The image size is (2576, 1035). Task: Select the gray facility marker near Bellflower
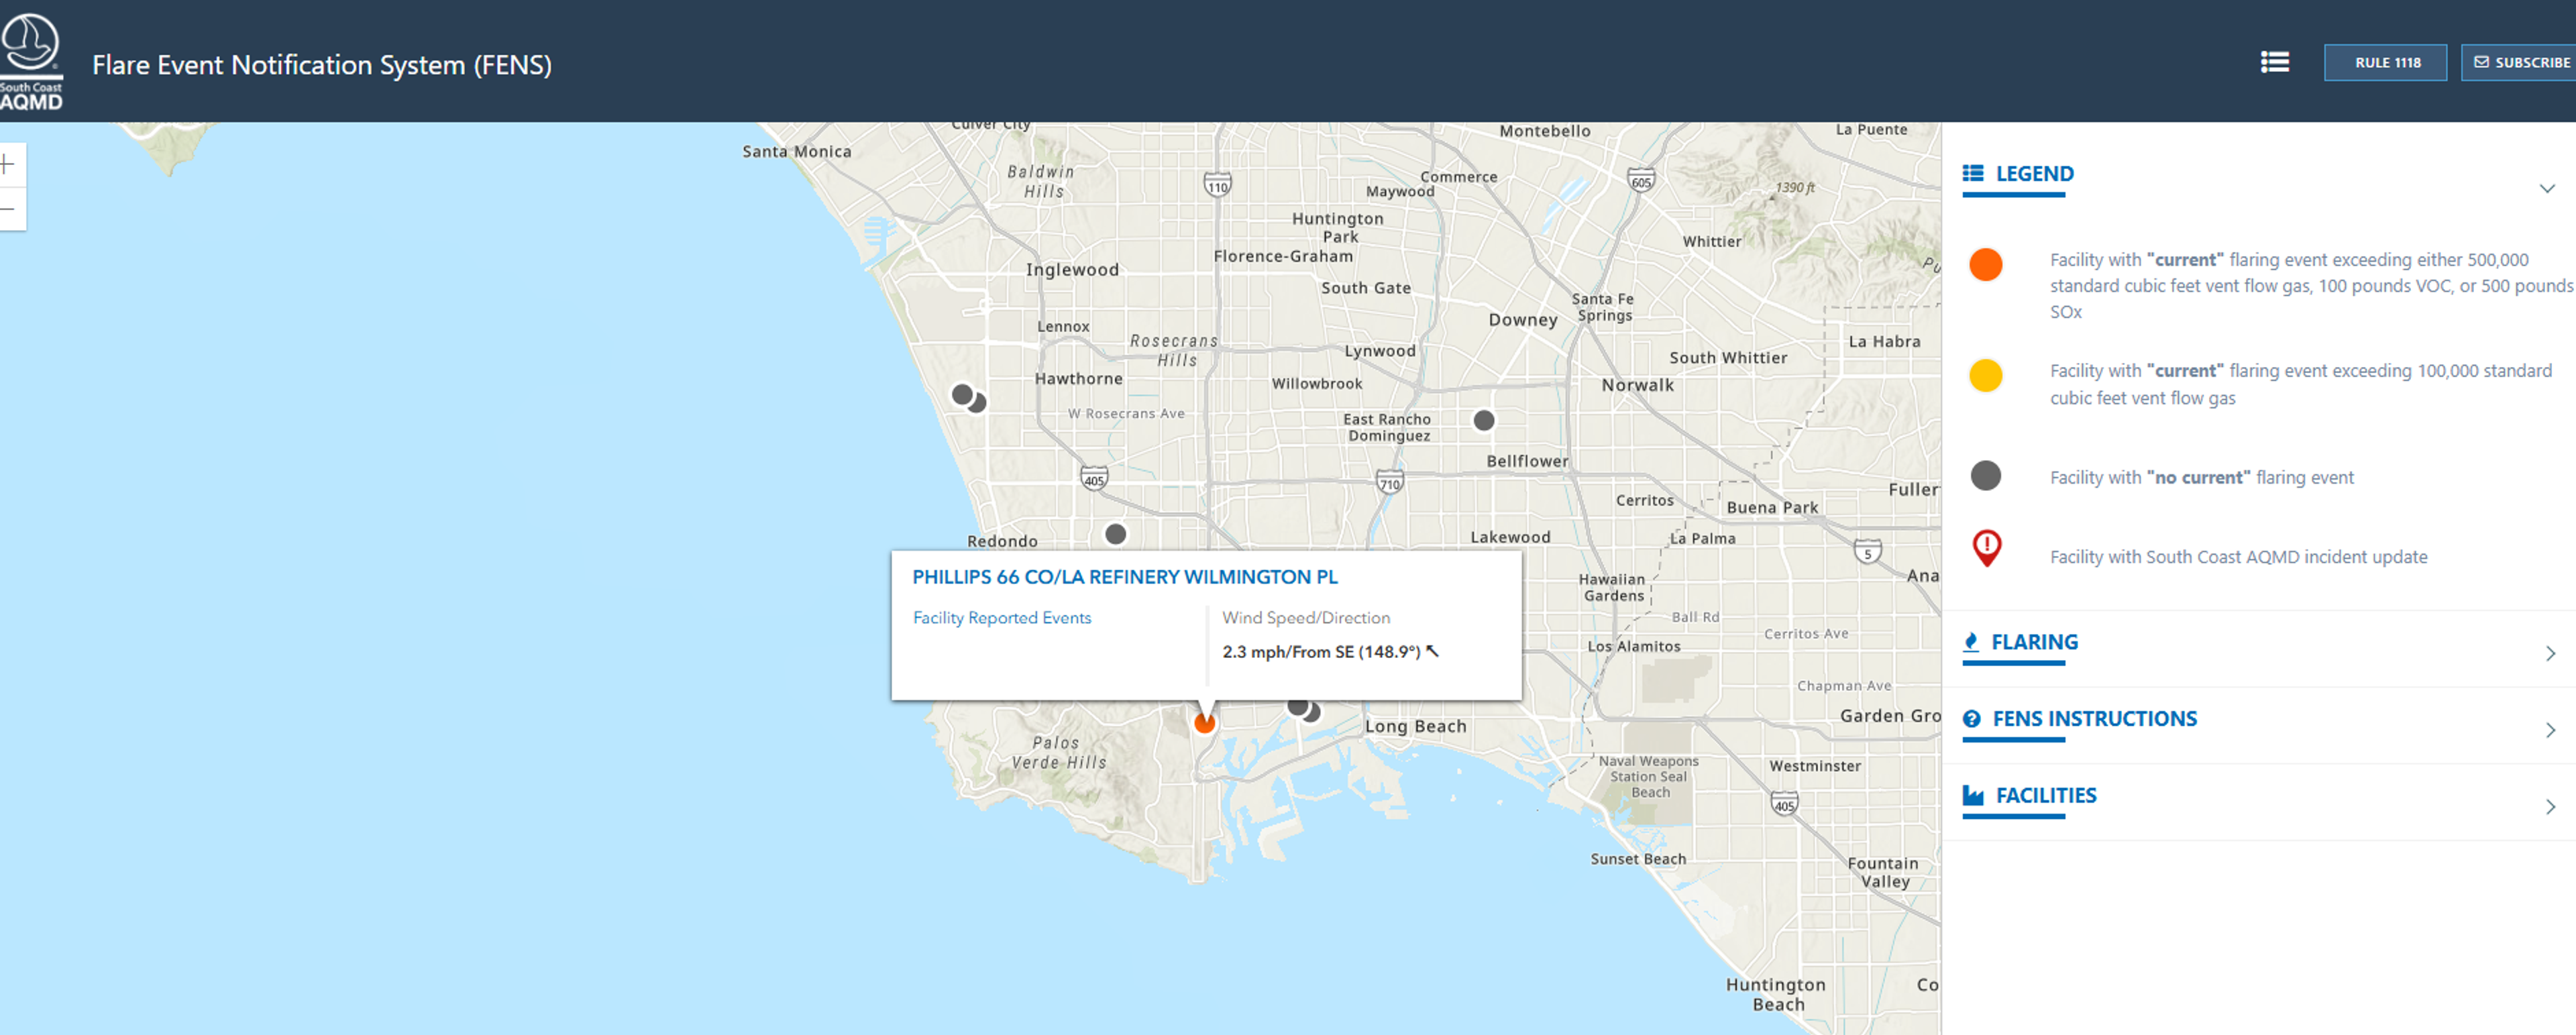pyautogui.click(x=1483, y=421)
